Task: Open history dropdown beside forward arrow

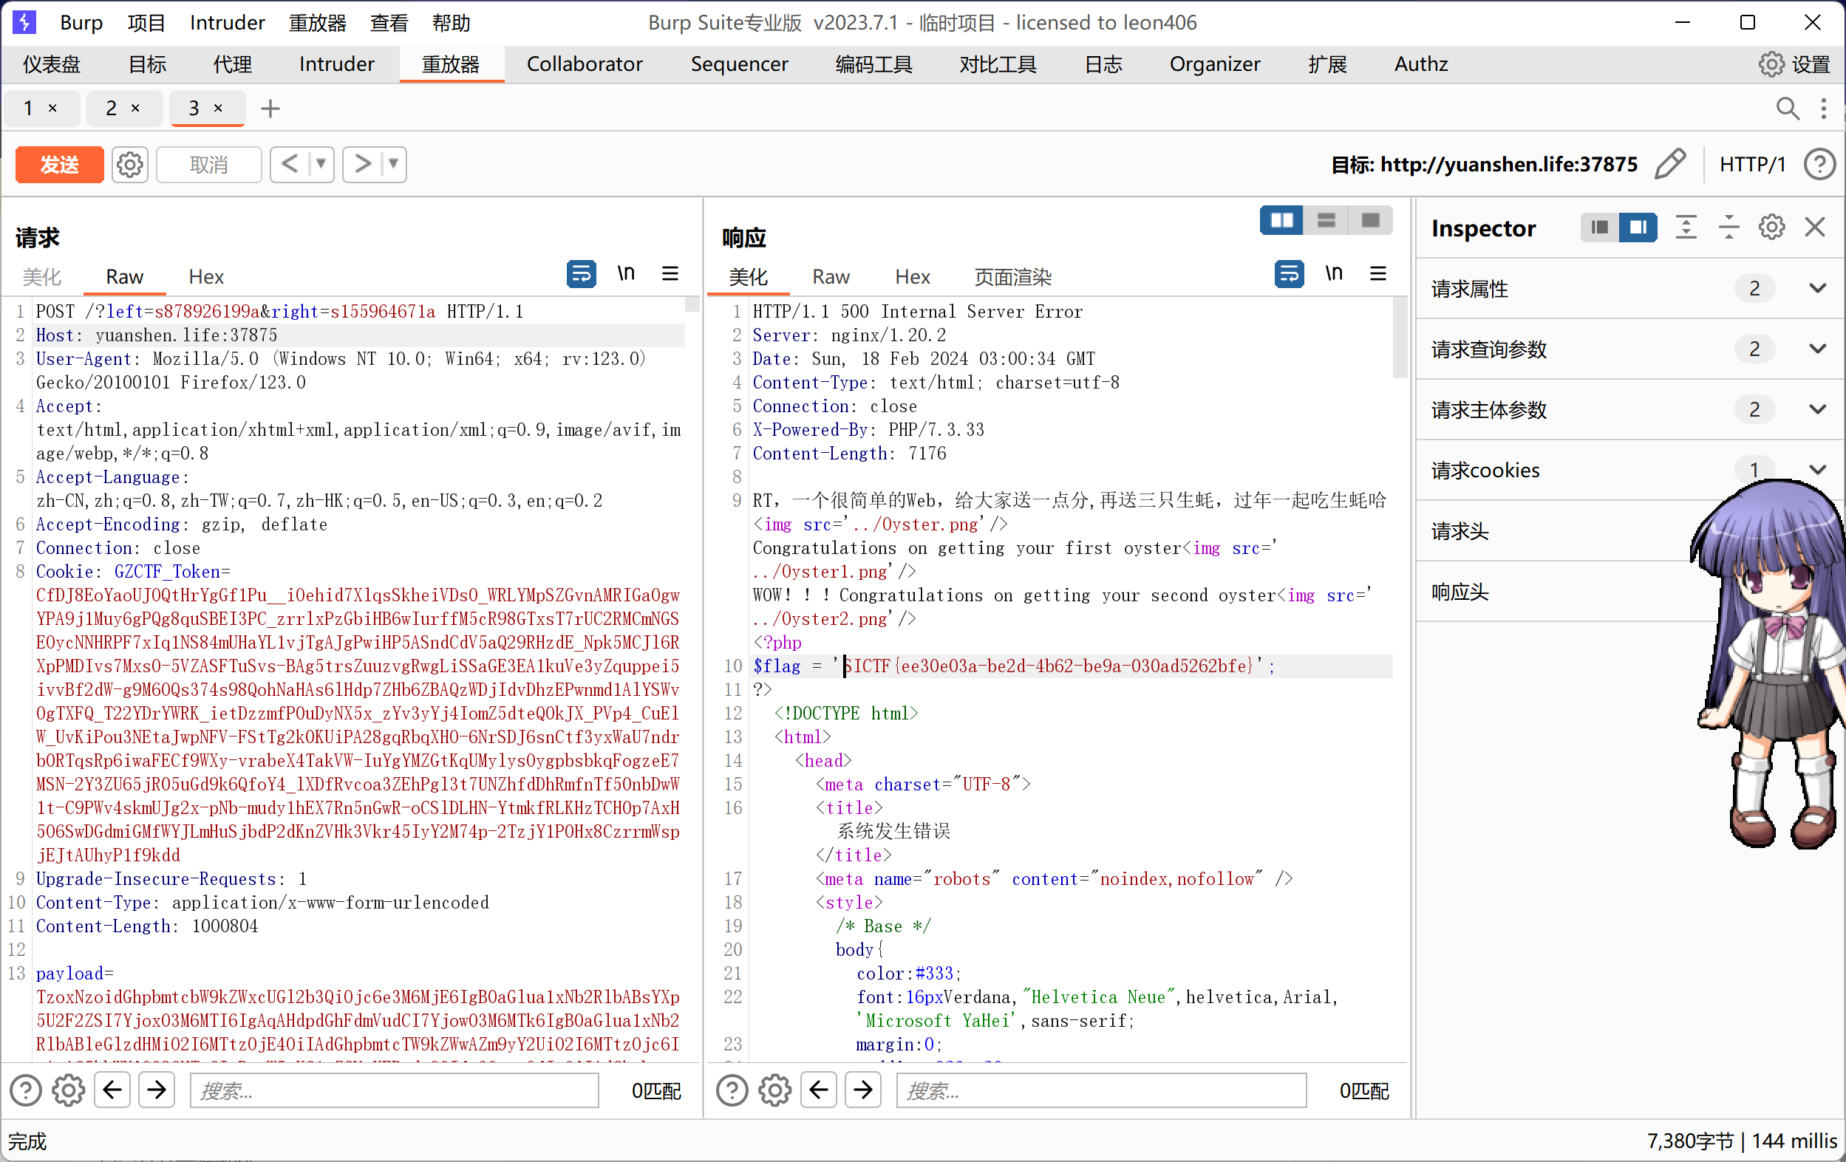Action: pos(393,163)
